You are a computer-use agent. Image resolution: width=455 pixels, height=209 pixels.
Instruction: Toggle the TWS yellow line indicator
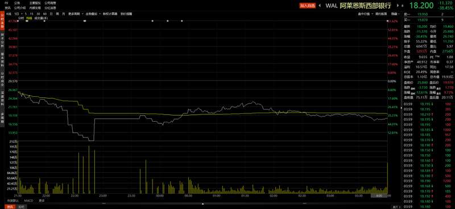pos(29,18)
